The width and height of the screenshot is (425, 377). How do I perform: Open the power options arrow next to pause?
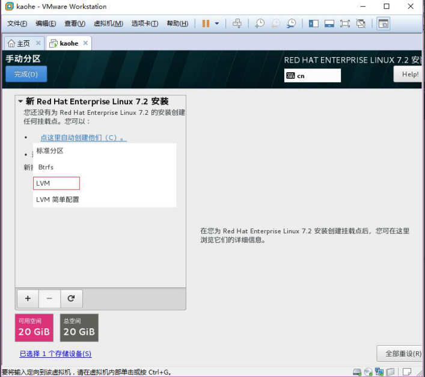pos(217,23)
